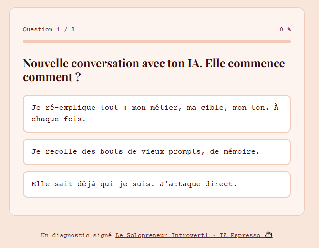Image resolution: width=319 pixels, height=248 pixels.
Task: Click the coffee cup emoji in footer
Action: click(x=268, y=235)
